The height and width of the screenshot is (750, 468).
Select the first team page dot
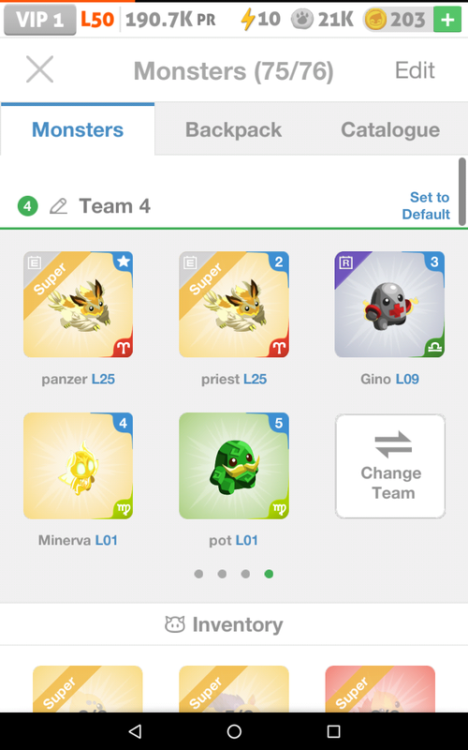198,574
